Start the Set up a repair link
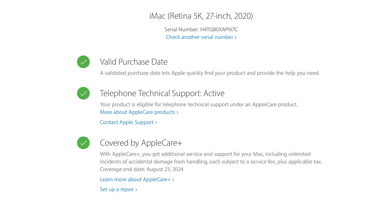The height and width of the screenshot is (210, 379). (117, 189)
